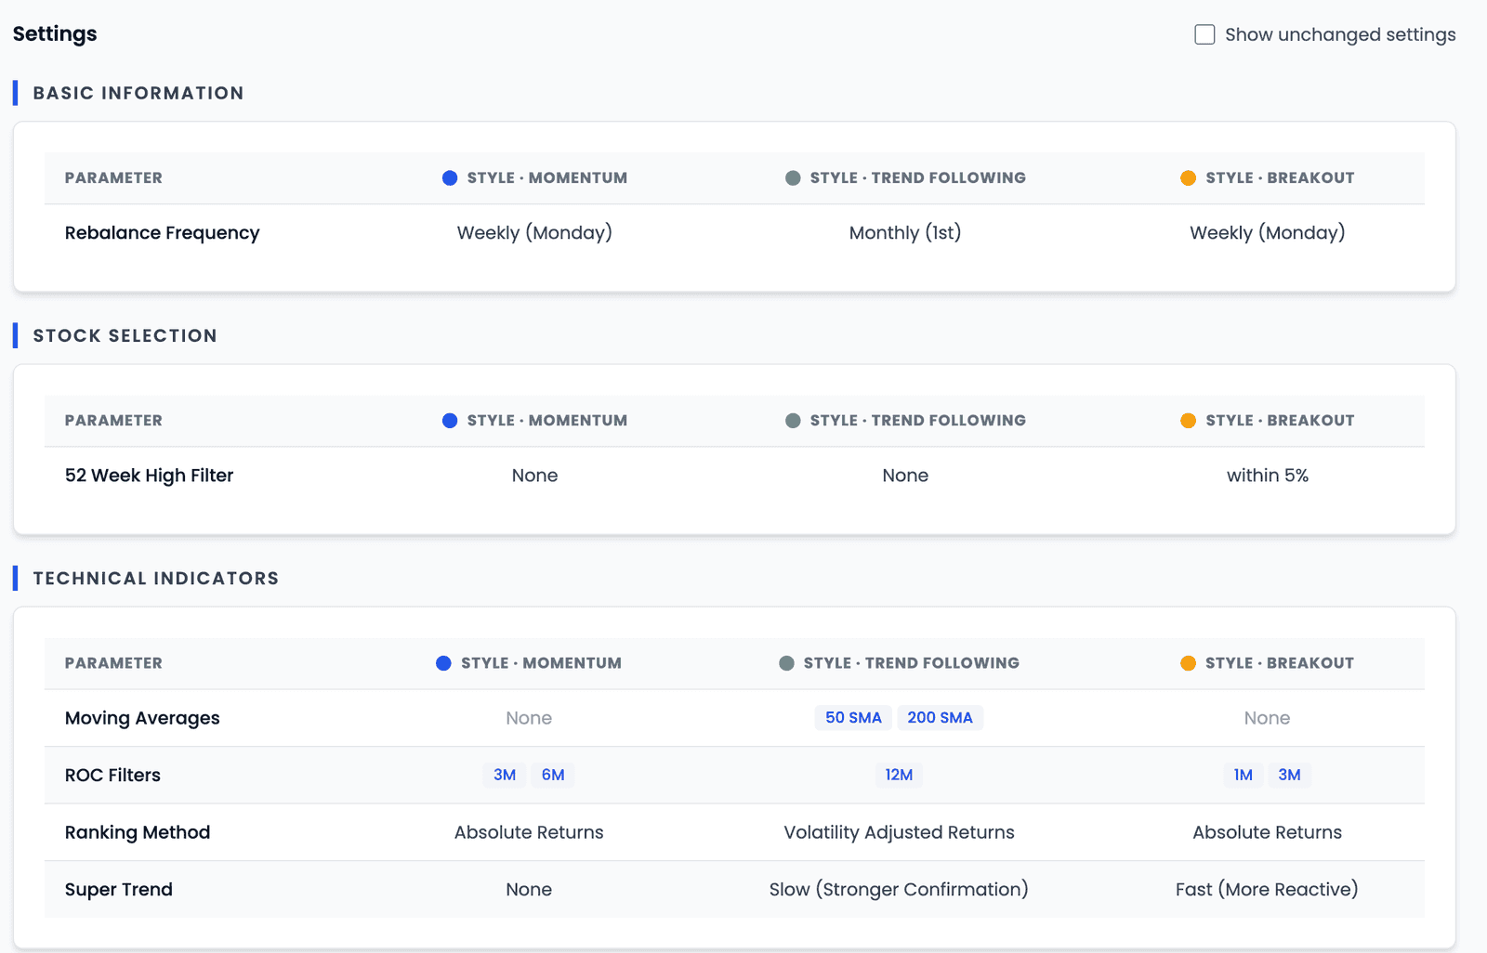Click the orange Breakout dot in Stock Selection
This screenshot has width=1487, height=953.
(1188, 421)
